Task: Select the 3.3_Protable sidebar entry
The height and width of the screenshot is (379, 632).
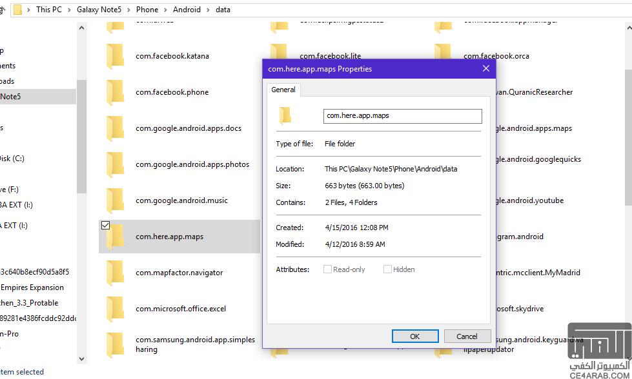Action: pyautogui.click(x=29, y=302)
